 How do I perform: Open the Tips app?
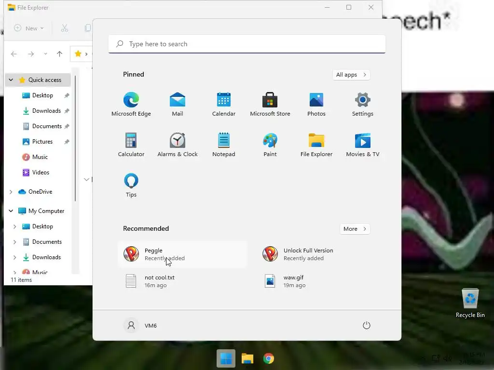pos(131,185)
